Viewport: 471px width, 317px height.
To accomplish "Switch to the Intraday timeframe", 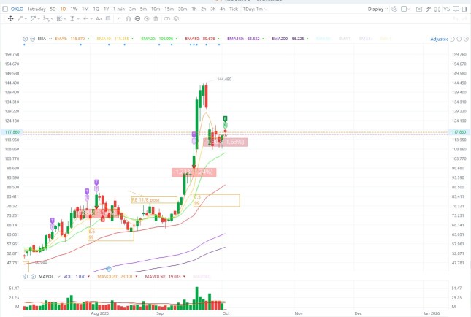I will 37,9.
